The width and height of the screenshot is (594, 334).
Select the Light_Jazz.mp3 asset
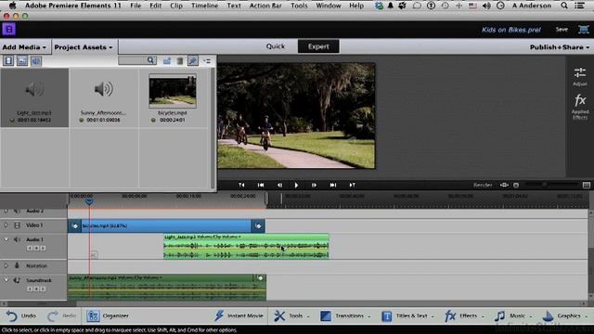pos(34,97)
